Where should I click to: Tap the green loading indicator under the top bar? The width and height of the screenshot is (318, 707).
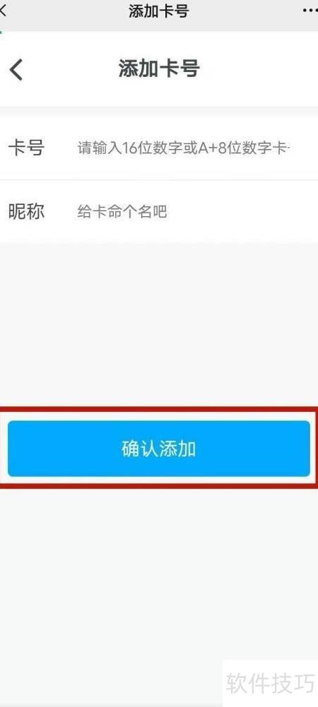click(1, 32)
